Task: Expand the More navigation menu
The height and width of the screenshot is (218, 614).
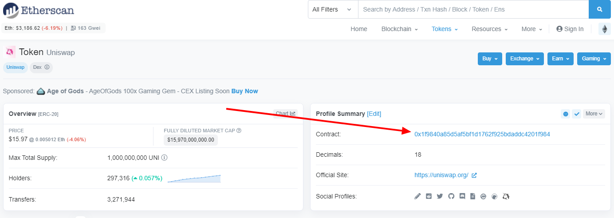Action: (531, 29)
